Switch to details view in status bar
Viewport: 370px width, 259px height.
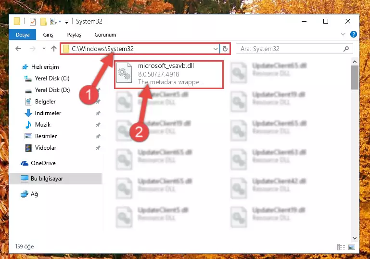(x=341, y=247)
